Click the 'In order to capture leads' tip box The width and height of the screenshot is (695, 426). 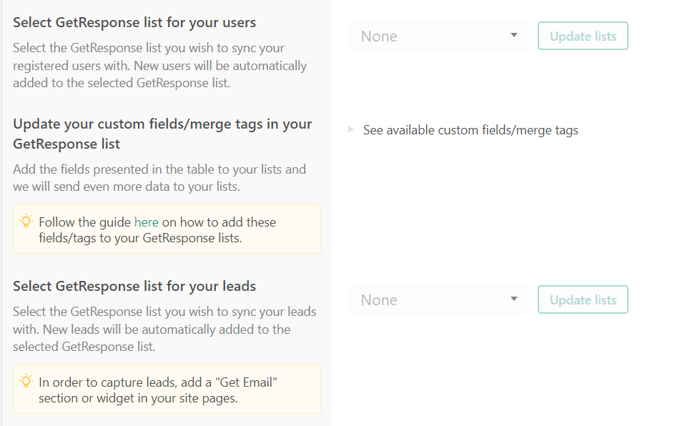167,389
